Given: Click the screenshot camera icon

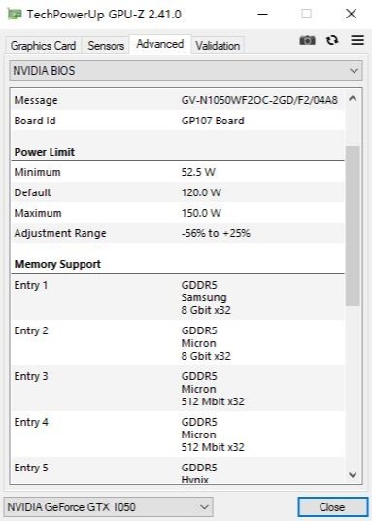Looking at the screenshot, I should (307, 40).
